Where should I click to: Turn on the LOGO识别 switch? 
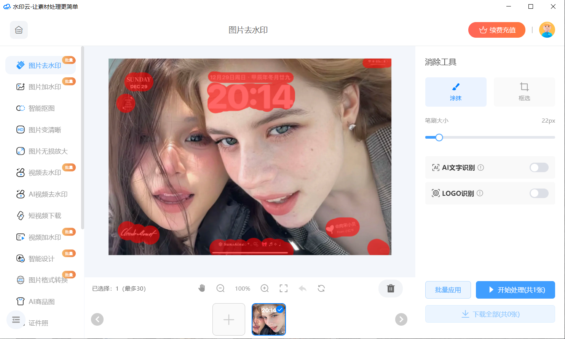(x=539, y=193)
